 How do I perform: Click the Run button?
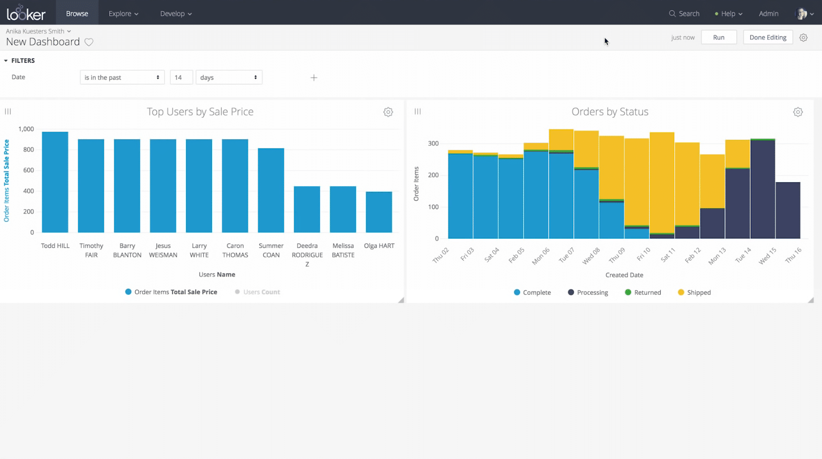718,37
